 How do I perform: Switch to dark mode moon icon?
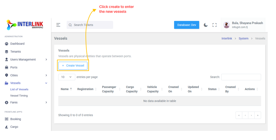[x=206, y=25]
